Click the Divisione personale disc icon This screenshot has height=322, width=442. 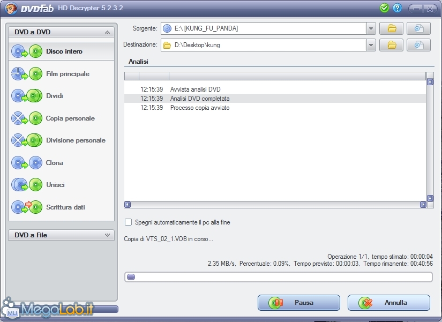(x=27, y=140)
